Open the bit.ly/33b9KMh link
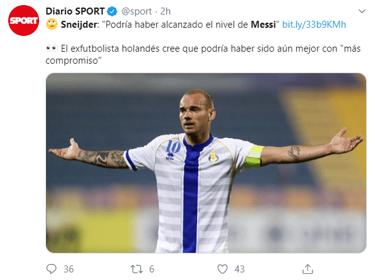This screenshot has height=280, width=375. pyautogui.click(x=314, y=25)
